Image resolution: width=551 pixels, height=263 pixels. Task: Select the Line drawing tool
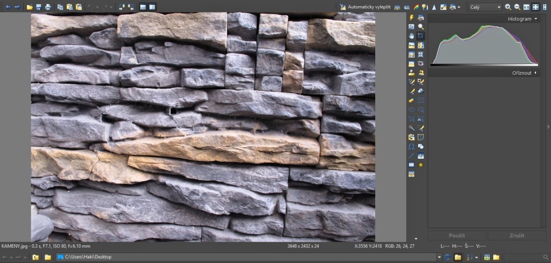click(x=412, y=156)
